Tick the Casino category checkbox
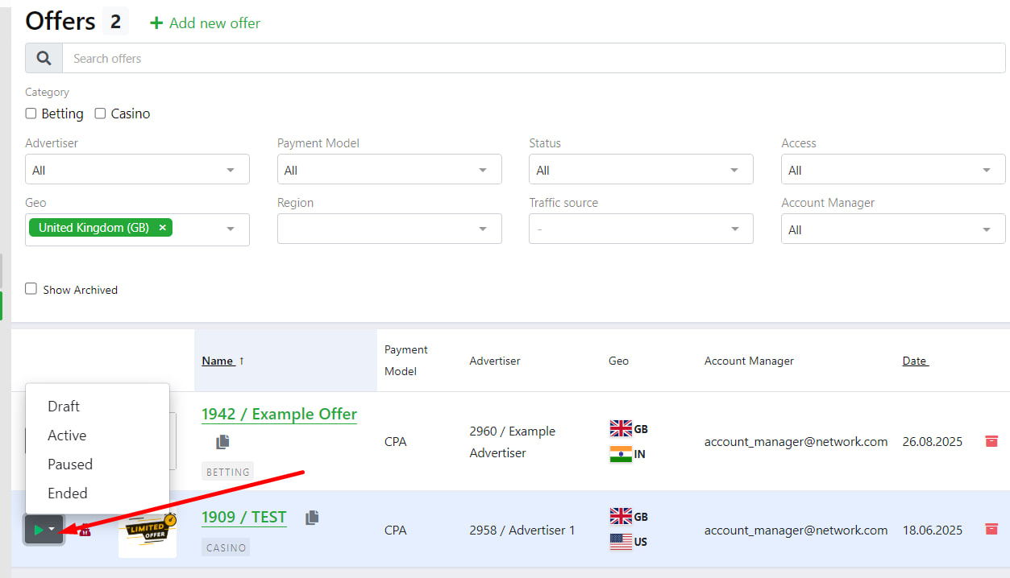The width and height of the screenshot is (1010, 578). pos(101,114)
